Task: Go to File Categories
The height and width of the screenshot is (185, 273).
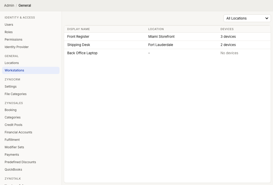Action: tap(31, 94)
